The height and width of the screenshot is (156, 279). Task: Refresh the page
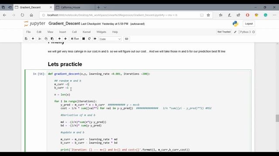coord(22,15)
